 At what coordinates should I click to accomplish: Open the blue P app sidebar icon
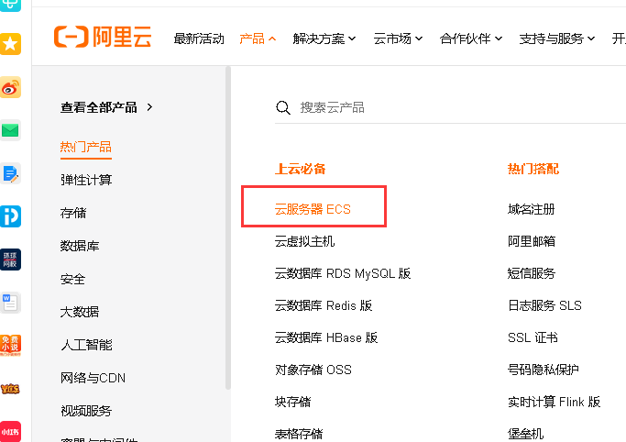[x=10, y=216]
